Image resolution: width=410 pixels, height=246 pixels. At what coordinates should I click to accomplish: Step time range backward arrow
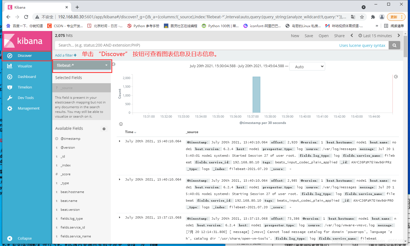352,35
